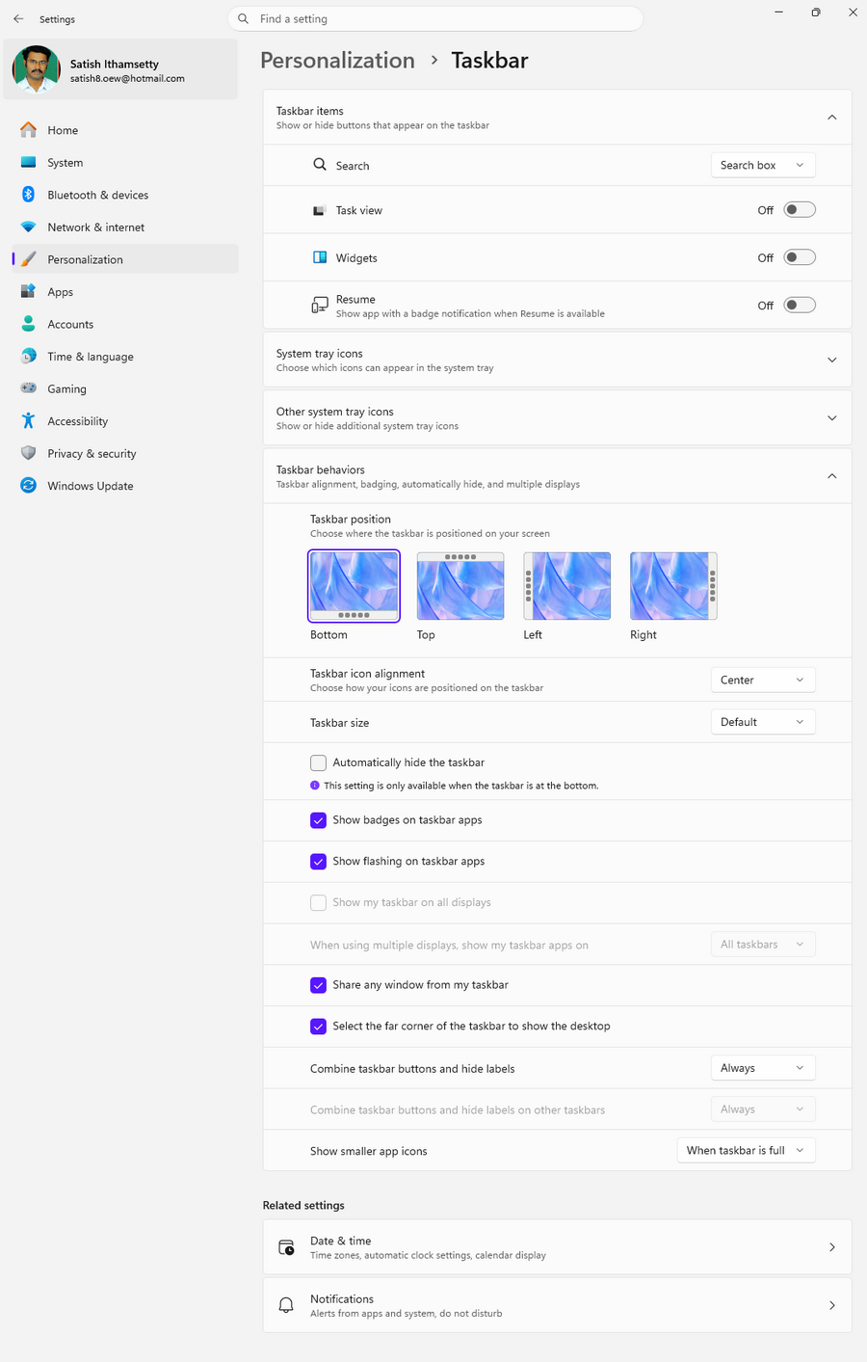Click the Network wifi icon

tap(29, 227)
